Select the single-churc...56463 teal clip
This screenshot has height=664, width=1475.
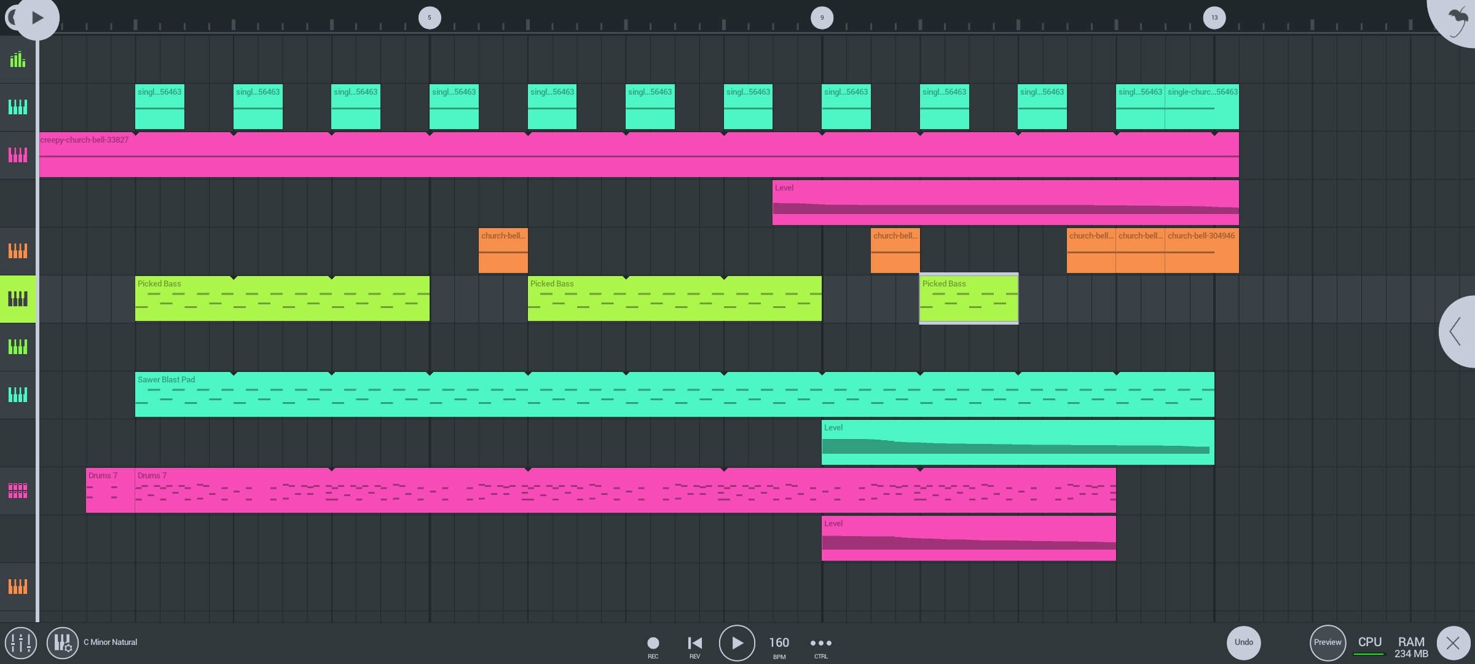tap(1202, 107)
